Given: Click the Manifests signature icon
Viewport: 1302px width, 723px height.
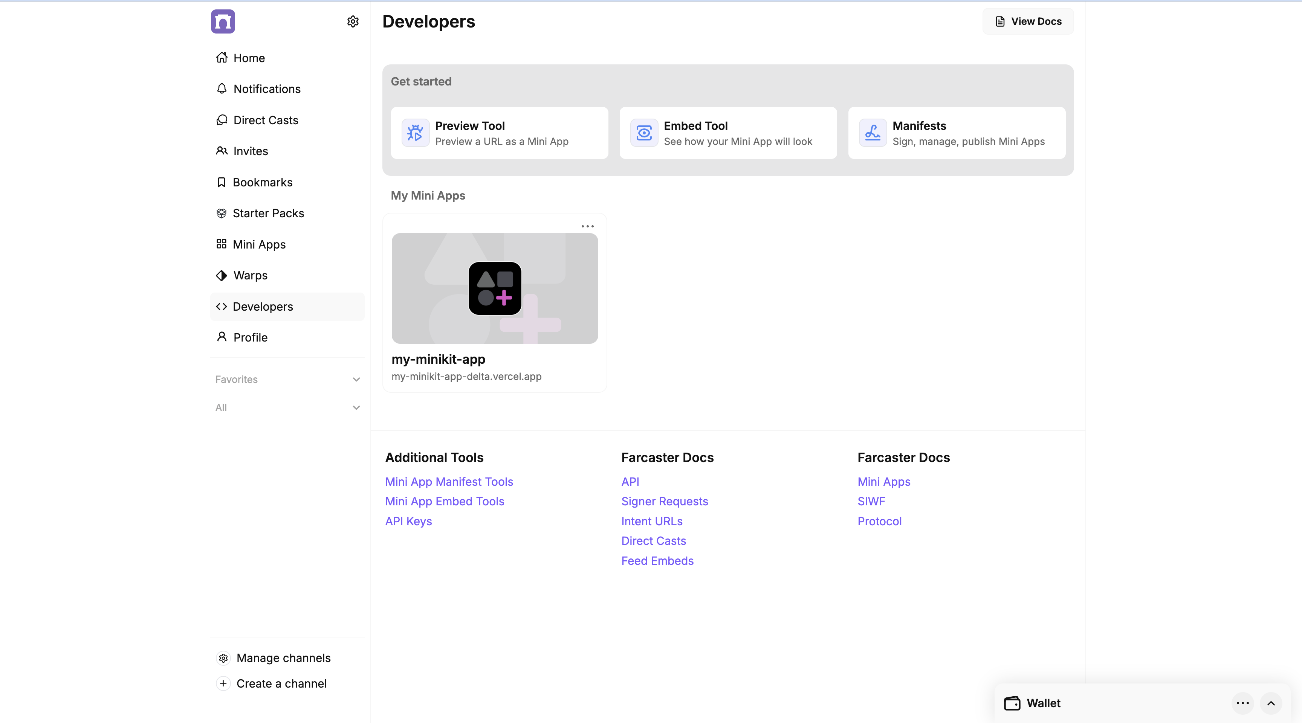Looking at the screenshot, I should (873, 133).
